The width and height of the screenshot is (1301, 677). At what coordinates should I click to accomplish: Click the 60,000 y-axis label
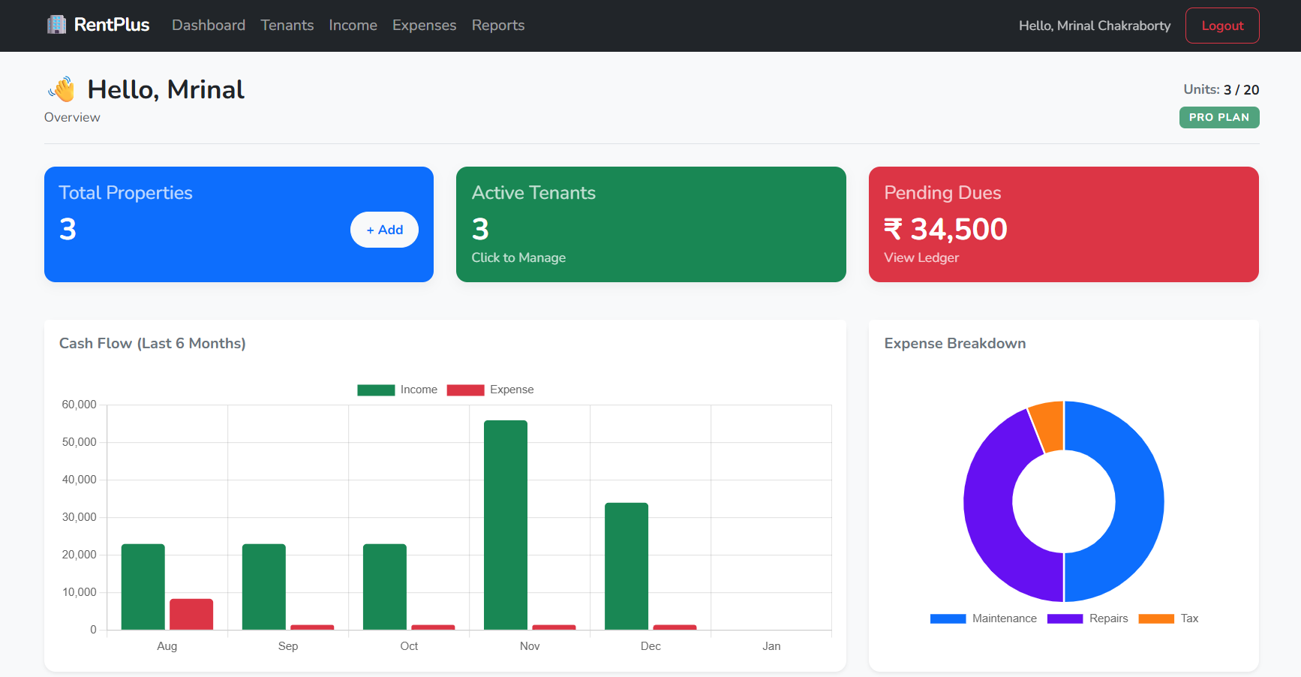tap(79, 405)
